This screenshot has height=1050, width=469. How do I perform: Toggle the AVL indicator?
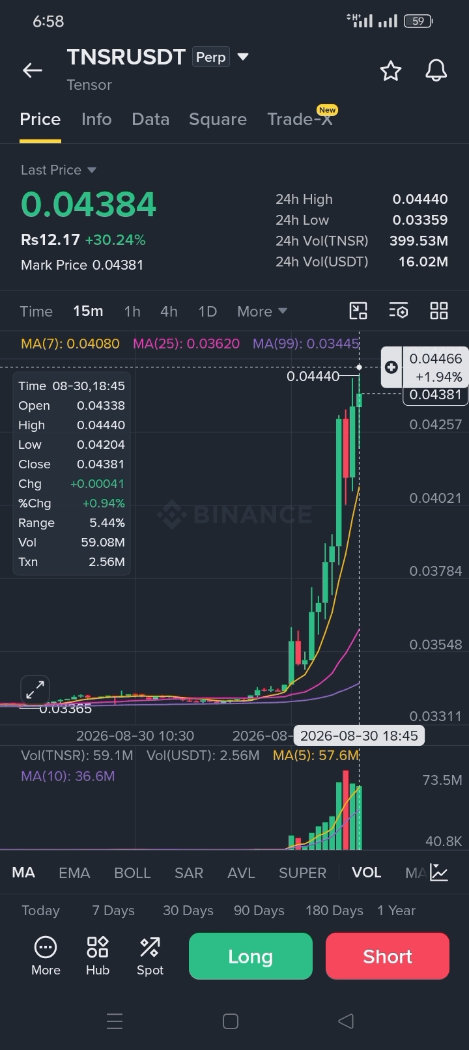[x=241, y=873]
